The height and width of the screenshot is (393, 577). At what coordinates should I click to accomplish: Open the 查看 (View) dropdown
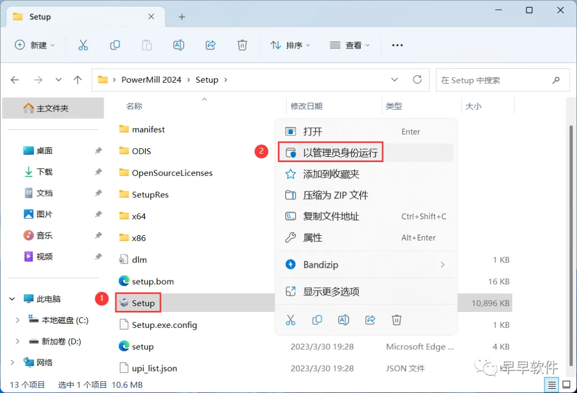pos(349,45)
